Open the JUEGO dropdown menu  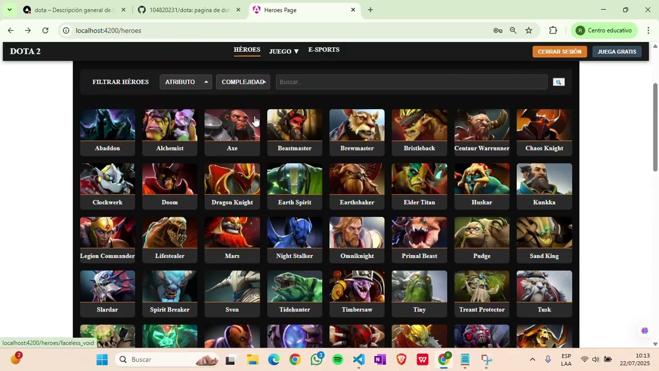tap(284, 52)
